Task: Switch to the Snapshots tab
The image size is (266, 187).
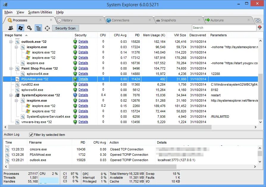Action: [168, 20]
